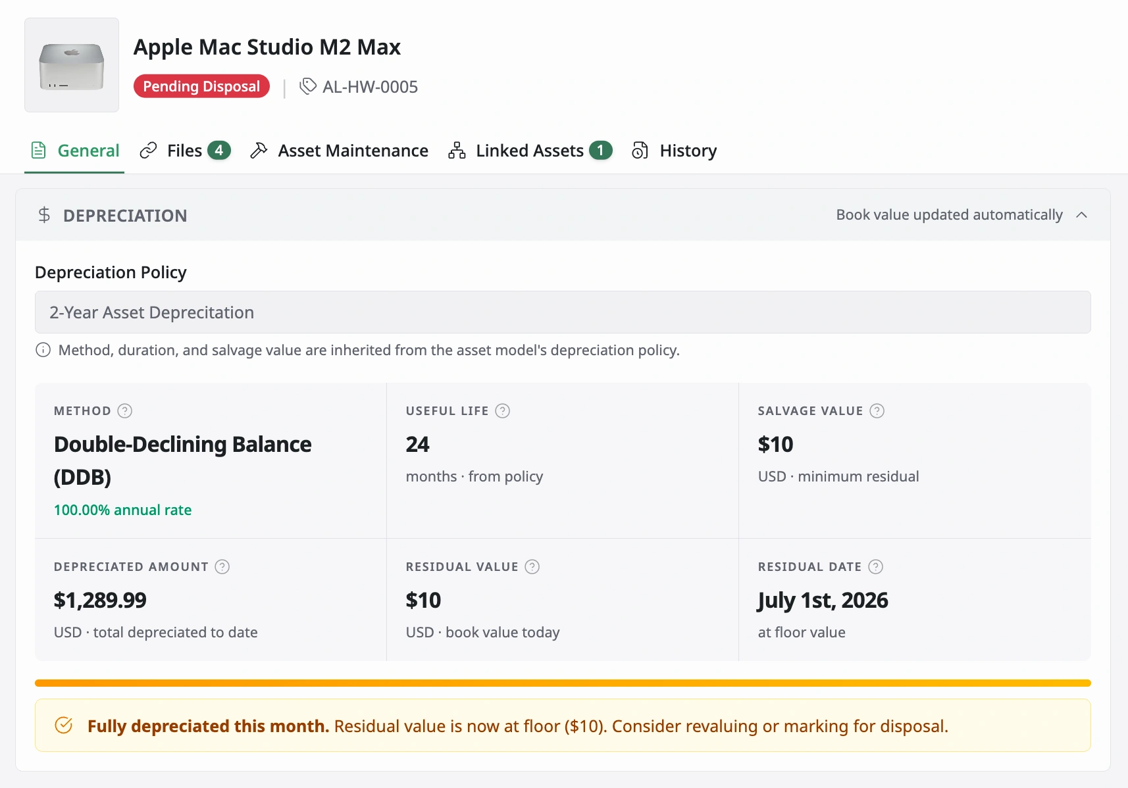
Task: Show help for Salvage Value
Action: pos(877,411)
